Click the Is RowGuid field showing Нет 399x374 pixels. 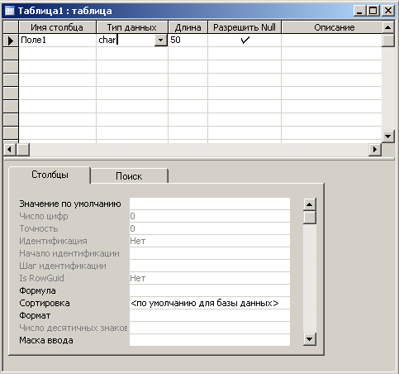point(210,278)
